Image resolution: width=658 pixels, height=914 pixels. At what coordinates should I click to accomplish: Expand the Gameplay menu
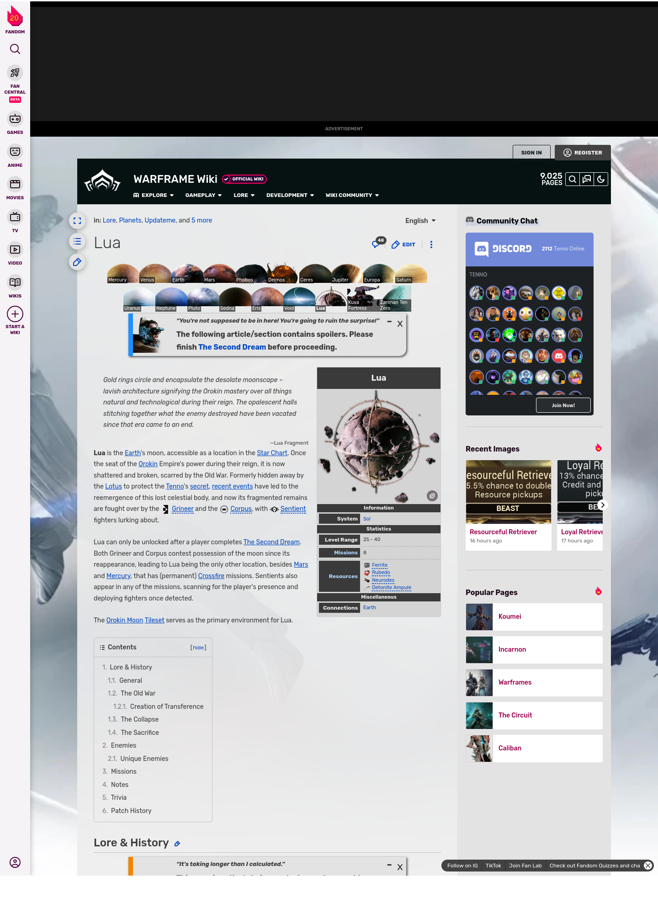tap(203, 195)
